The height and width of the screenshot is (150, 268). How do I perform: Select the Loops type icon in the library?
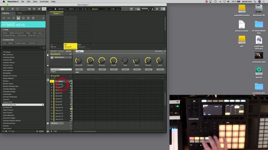(28, 18)
